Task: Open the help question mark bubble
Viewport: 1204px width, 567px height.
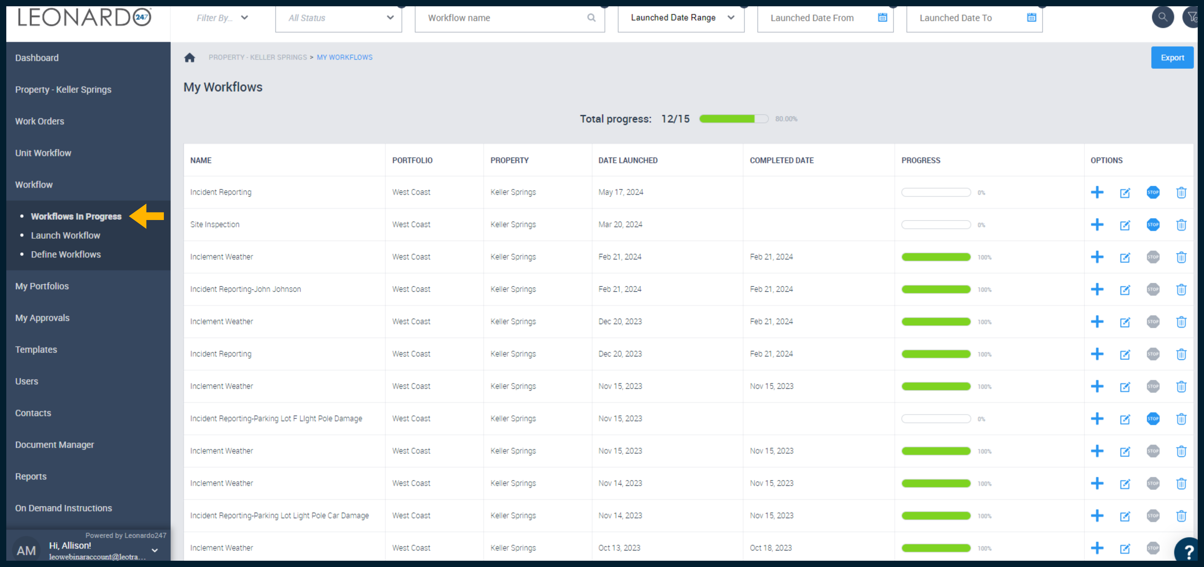Action: [x=1188, y=551]
